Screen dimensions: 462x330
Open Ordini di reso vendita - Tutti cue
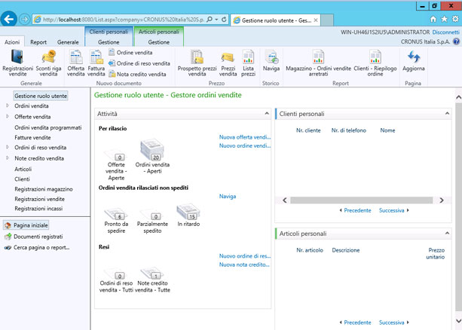click(116, 280)
